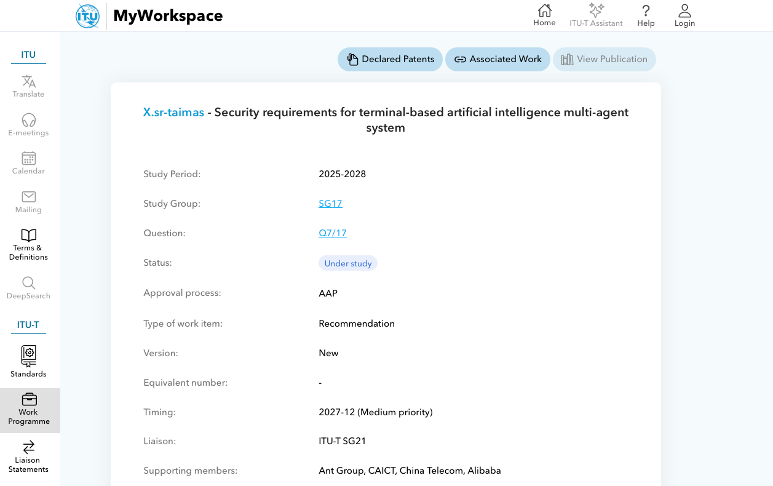Click the Login user icon
The image size is (773, 486).
[x=684, y=11]
